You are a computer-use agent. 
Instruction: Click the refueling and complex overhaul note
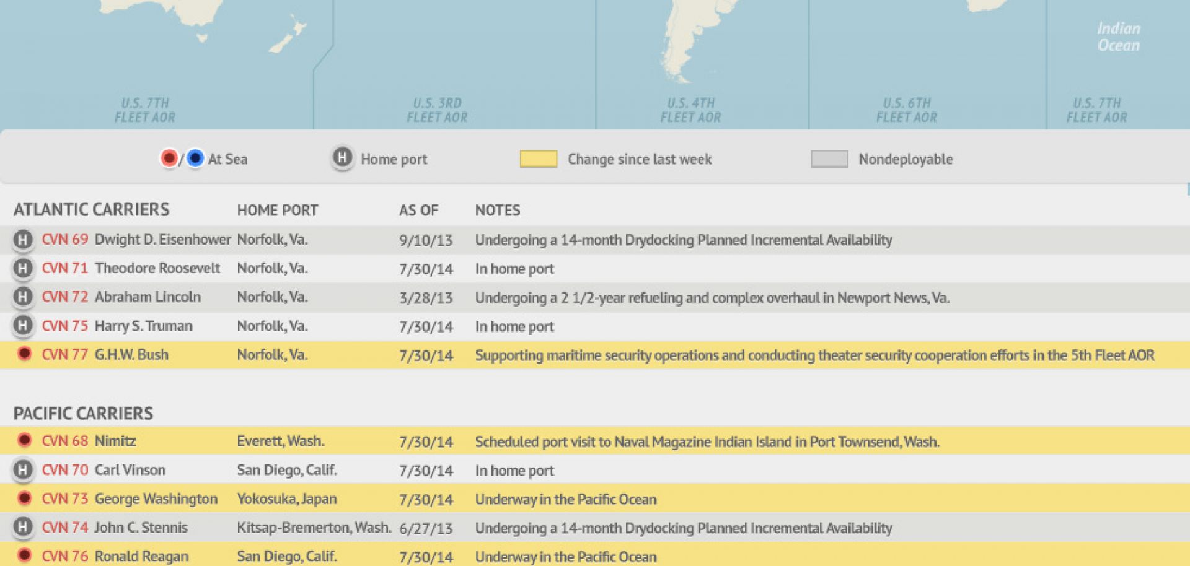point(712,298)
